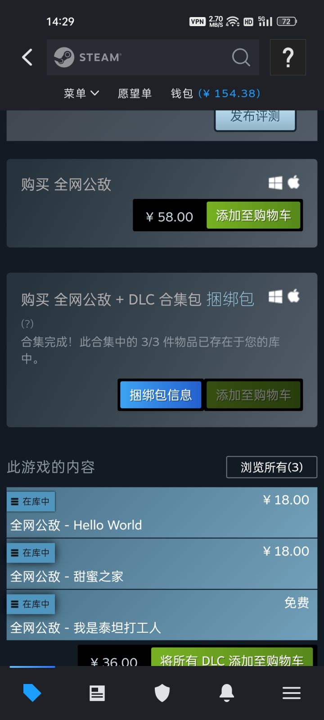
Task: Open the hamburger menu in bottom bar
Action: pos(292,693)
